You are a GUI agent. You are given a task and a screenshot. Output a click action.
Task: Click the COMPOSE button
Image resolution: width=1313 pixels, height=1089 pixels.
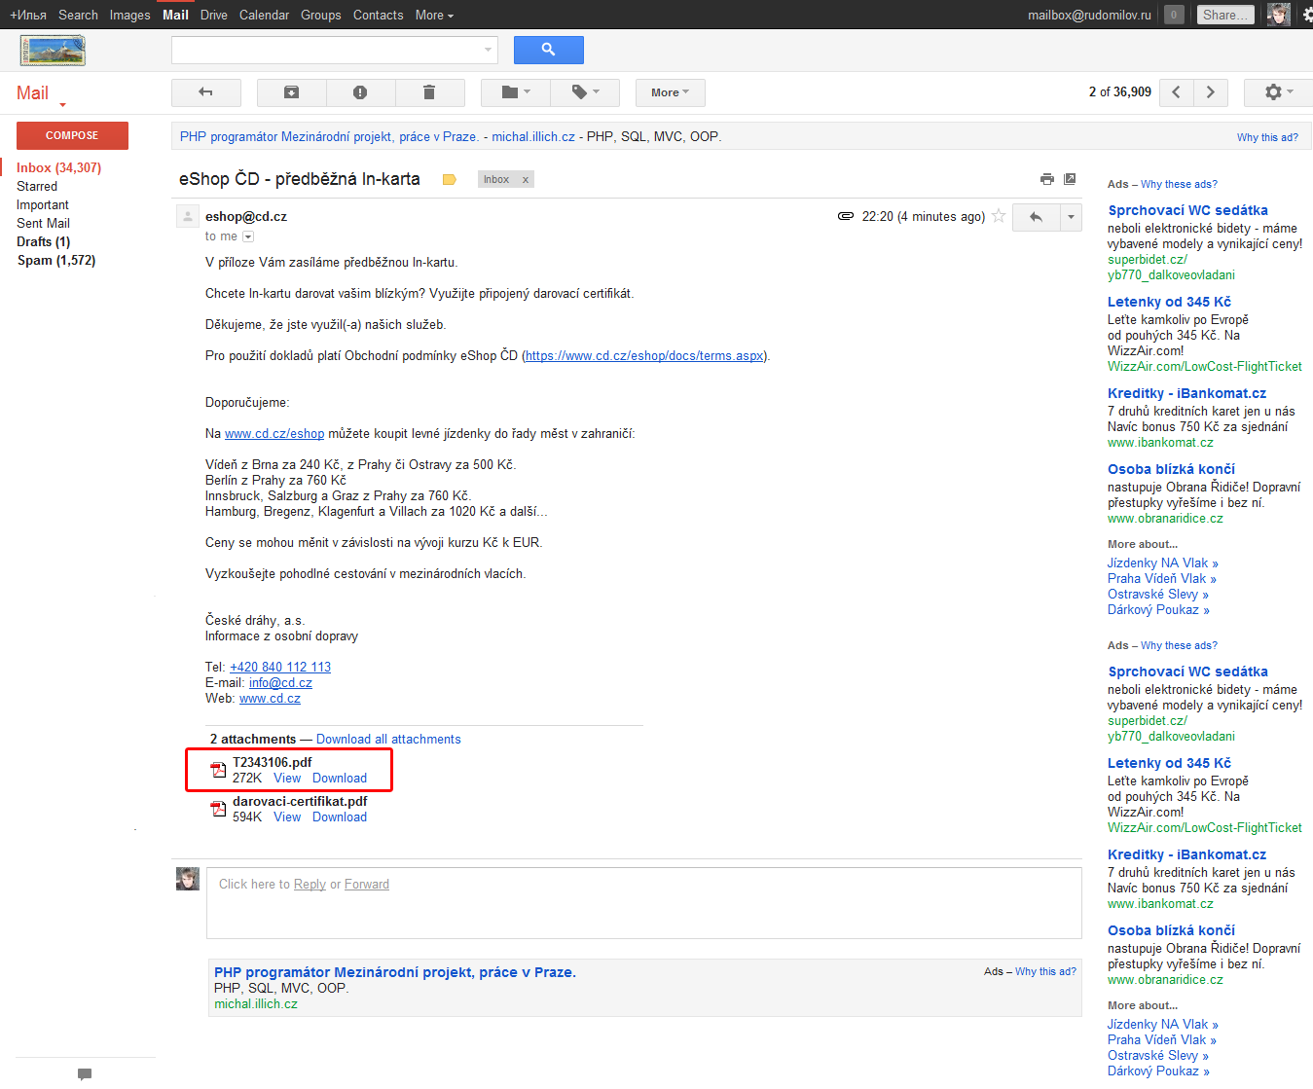tap(72, 135)
